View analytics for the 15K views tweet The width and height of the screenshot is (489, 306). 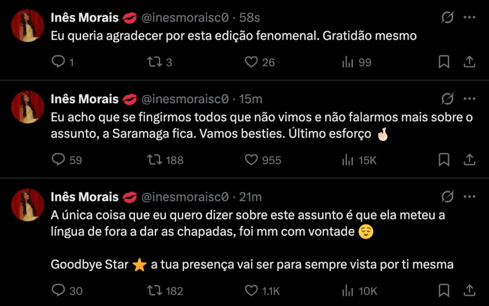pyautogui.click(x=347, y=160)
